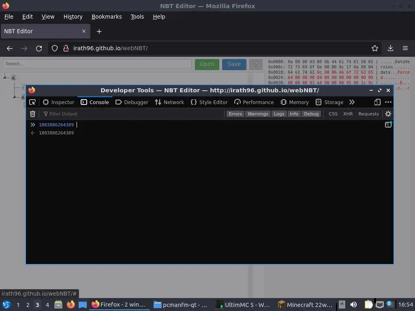Toggle the console multi-line editor mode icon
The height and width of the screenshot is (311, 415).
[x=388, y=125]
